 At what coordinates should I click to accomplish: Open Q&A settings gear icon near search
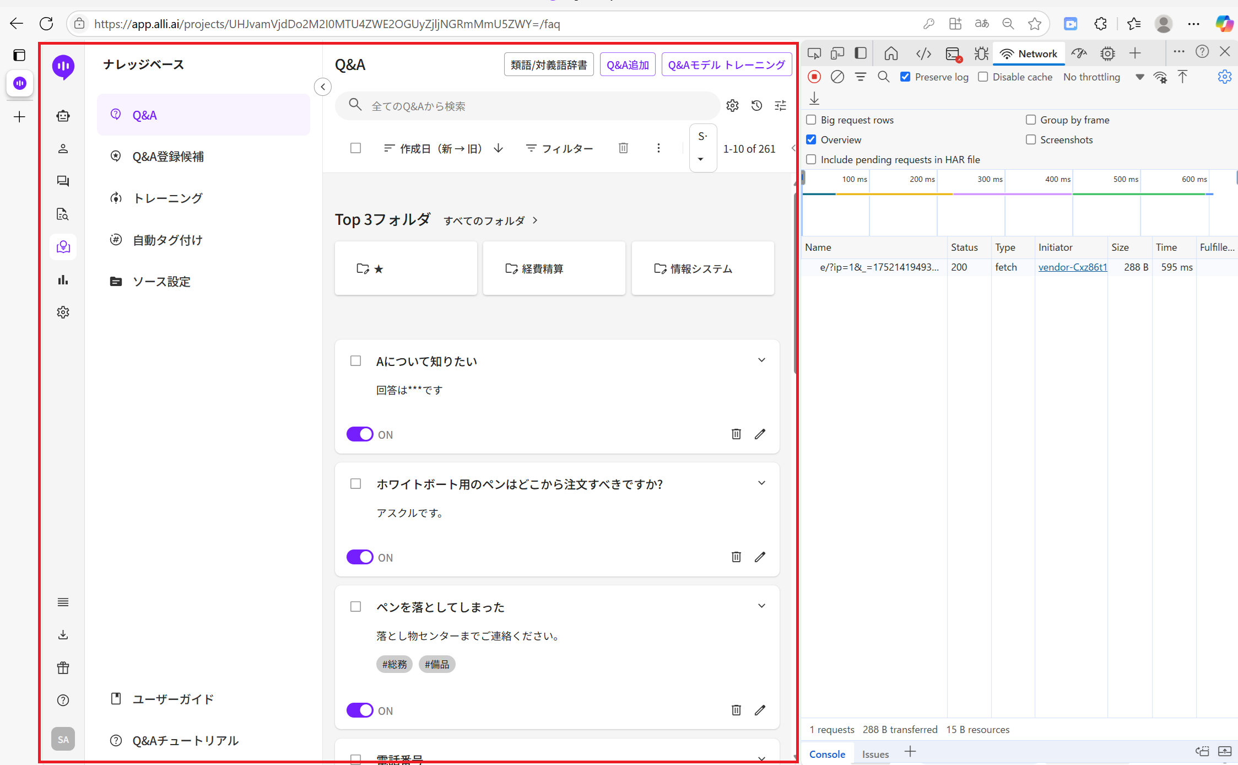coord(732,106)
